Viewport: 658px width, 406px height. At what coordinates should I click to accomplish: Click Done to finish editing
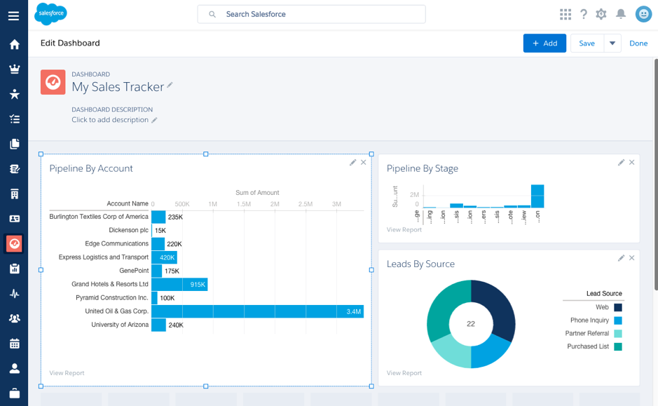click(638, 43)
